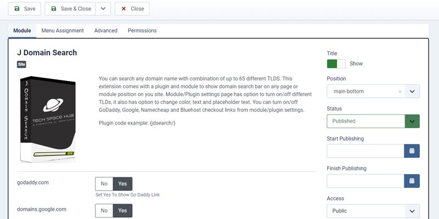
Task: Open the Start Publishing calendar picker
Action: point(412,151)
